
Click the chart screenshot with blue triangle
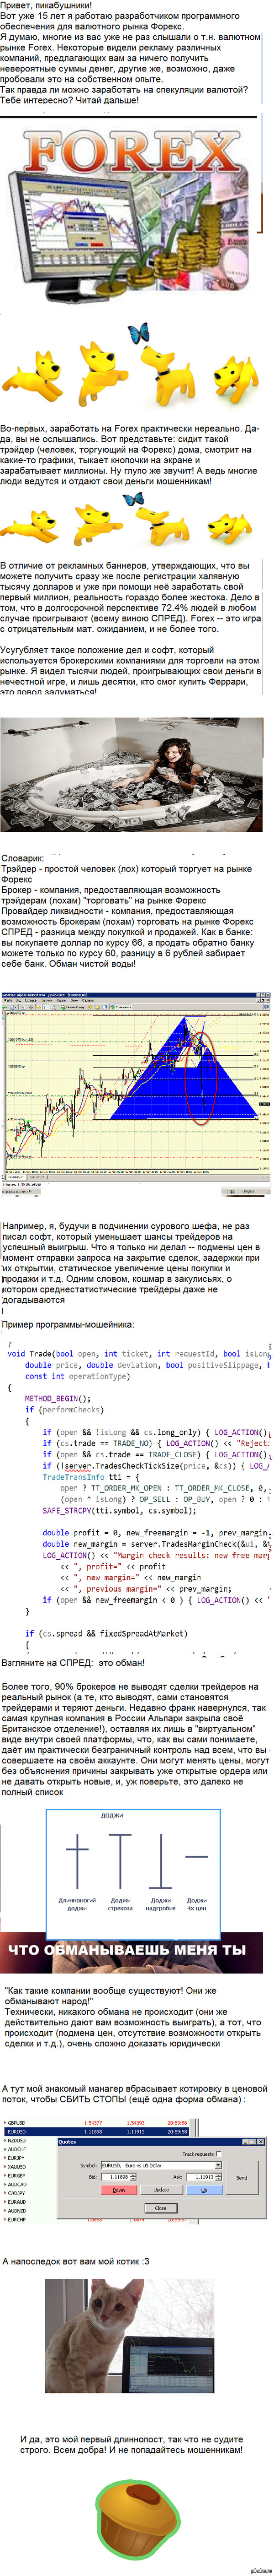(x=136, y=1094)
